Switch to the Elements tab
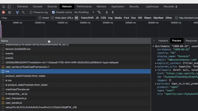The image size is (198, 111). (23, 6)
